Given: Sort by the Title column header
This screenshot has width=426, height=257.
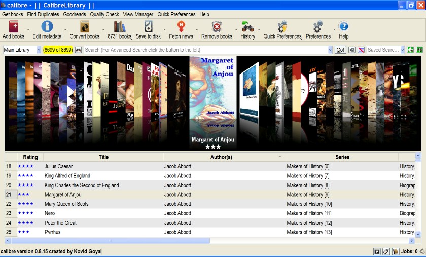Looking at the screenshot, I should (103, 157).
